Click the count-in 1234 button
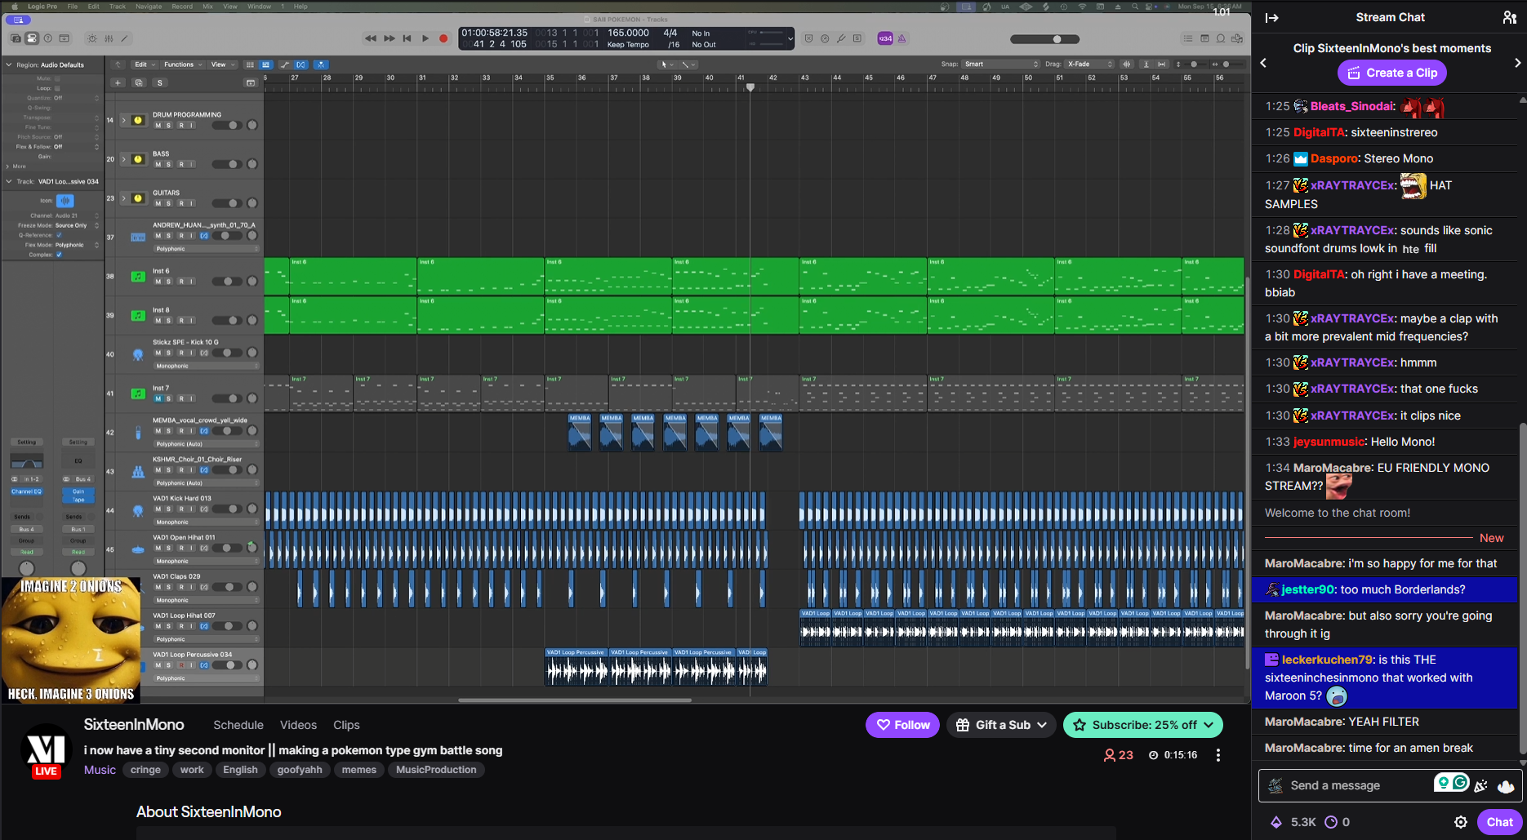The width and height of the screenshot is (1527, 840). (x=885, y=38)
